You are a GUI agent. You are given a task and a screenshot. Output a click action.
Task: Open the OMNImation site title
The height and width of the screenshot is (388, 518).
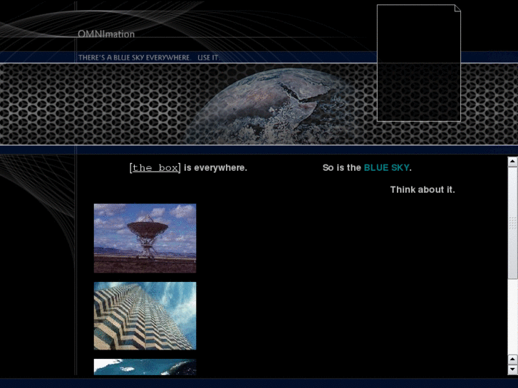point(106,34)
